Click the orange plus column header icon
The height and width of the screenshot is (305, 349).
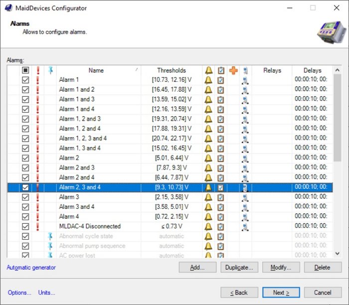pos(233,70)
